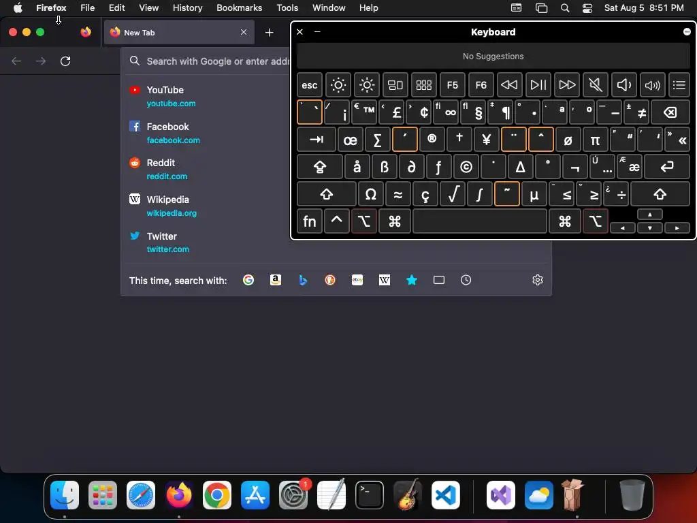Search bookmarks via star icon
The width and height of the screenshot is (697, 523).
[x=412, y=280]
